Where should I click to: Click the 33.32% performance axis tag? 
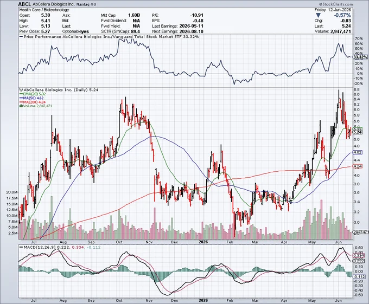(360, 57)
